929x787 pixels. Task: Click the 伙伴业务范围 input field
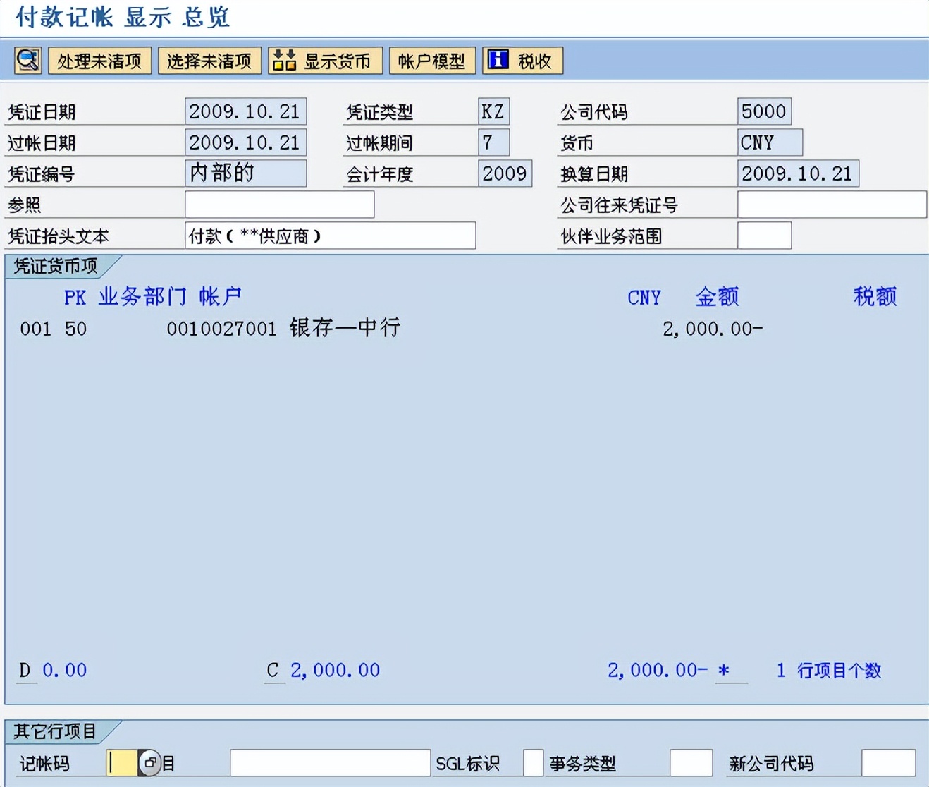coord(763,235)
